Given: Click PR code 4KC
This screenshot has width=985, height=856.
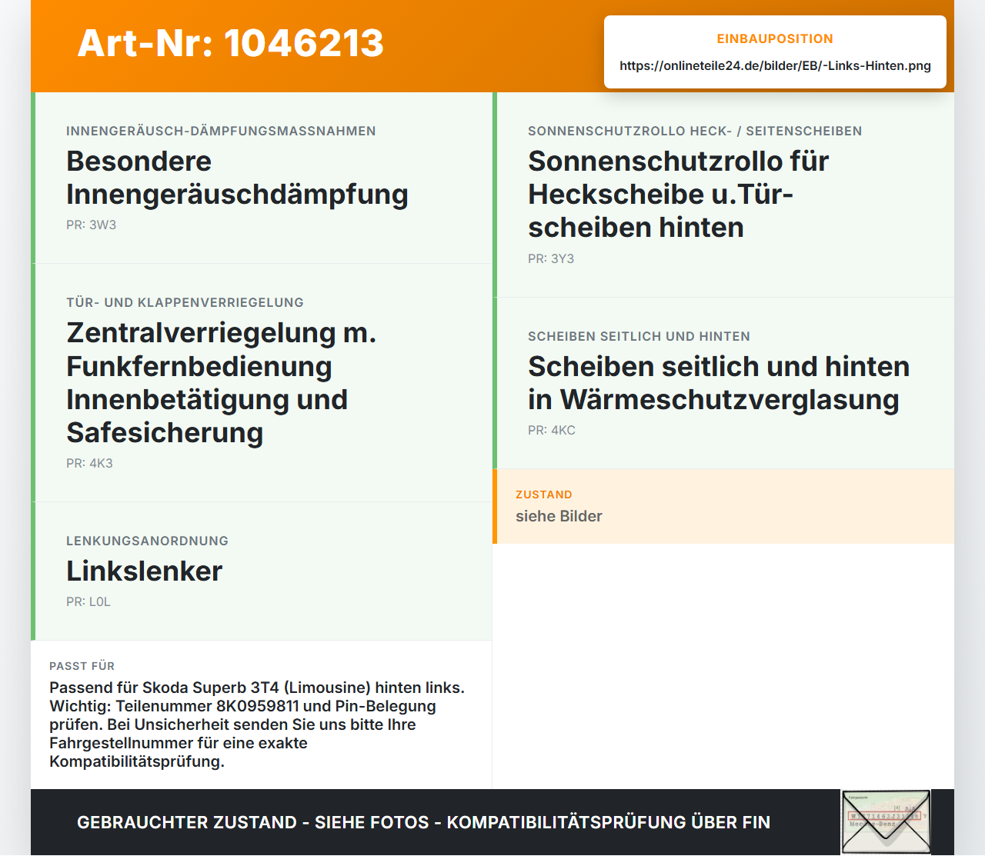Looking at the screenshot, I should (x=552, y=430).
